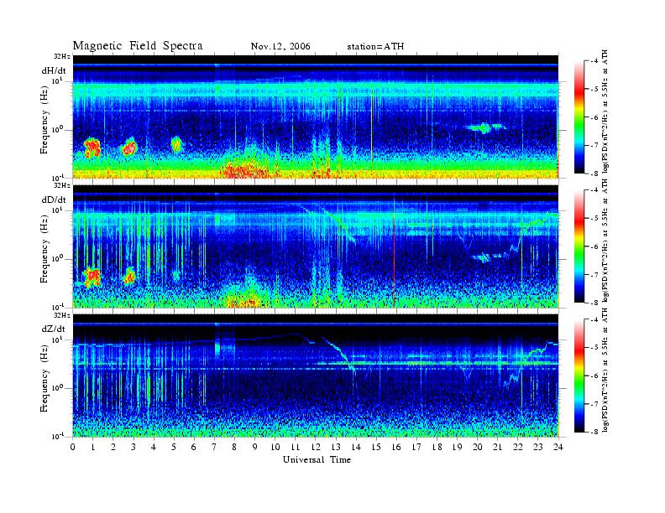Click hour 12 on the Universal Time axis
This screenshot has height=513, width=665.
tap(316, 447)
